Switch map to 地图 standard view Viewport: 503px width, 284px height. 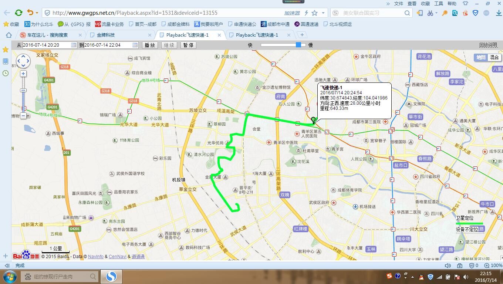(x=481, y=57)
